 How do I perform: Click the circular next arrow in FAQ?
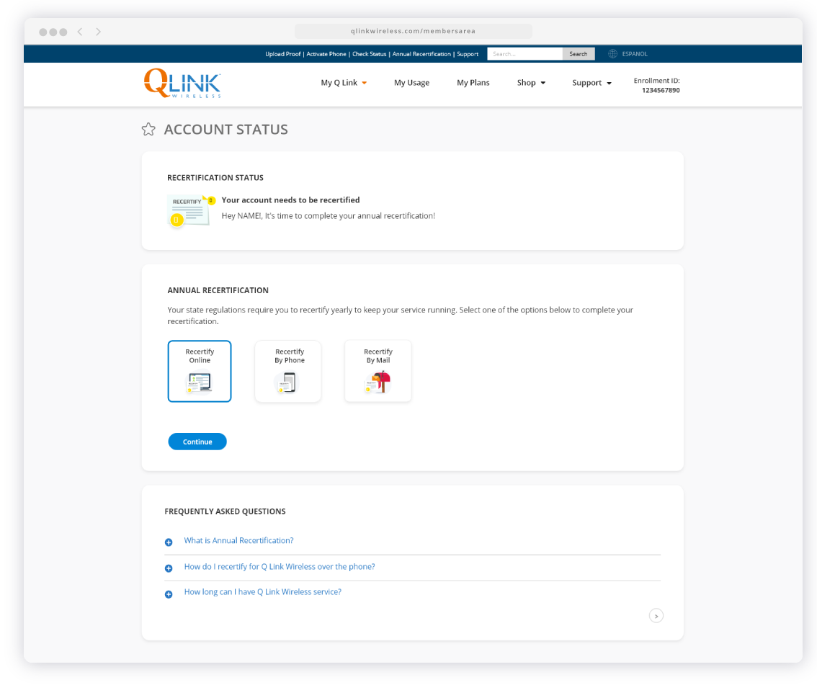pyautogui.click(x=656, y=616)
